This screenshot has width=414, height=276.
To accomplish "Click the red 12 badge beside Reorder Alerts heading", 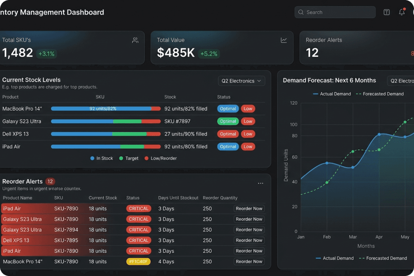I will click(x=50, y=181).
